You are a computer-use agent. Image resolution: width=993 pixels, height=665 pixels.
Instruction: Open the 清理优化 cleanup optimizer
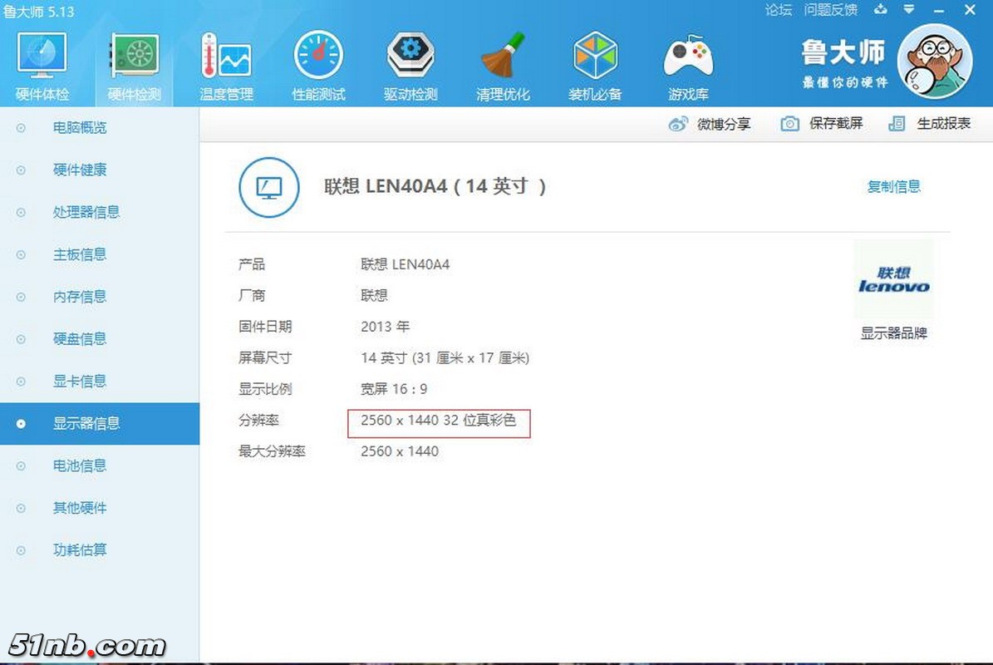point(503,62)
